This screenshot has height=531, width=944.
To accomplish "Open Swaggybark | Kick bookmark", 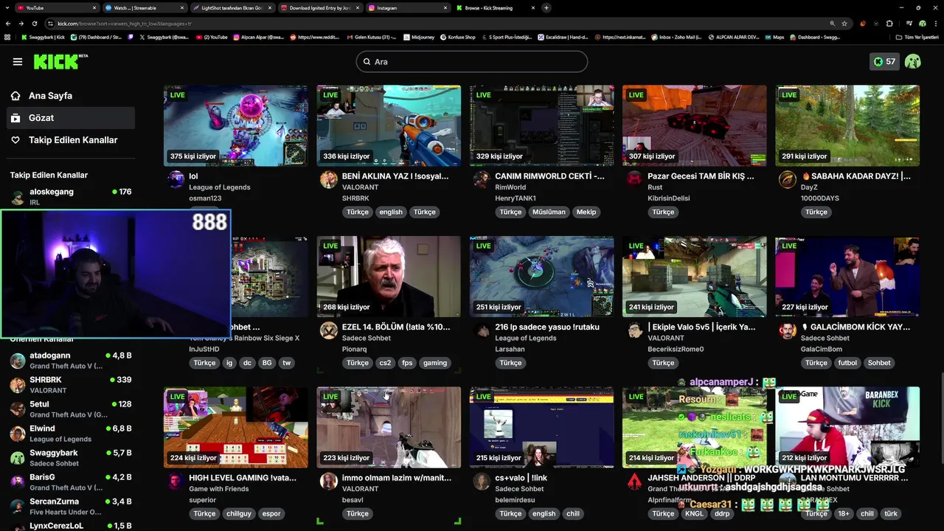I will 43,37.
